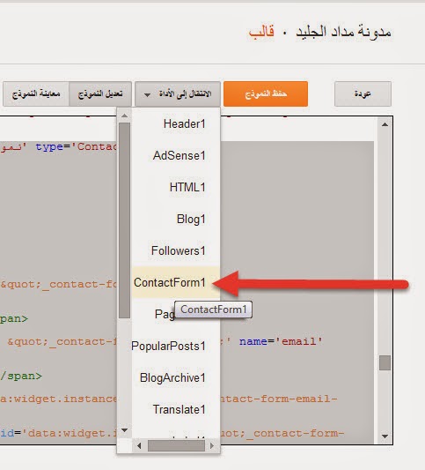Click code editor scroll down arrow
The height and width of the screenshot is (470, 425).
(x=385, y=436)
